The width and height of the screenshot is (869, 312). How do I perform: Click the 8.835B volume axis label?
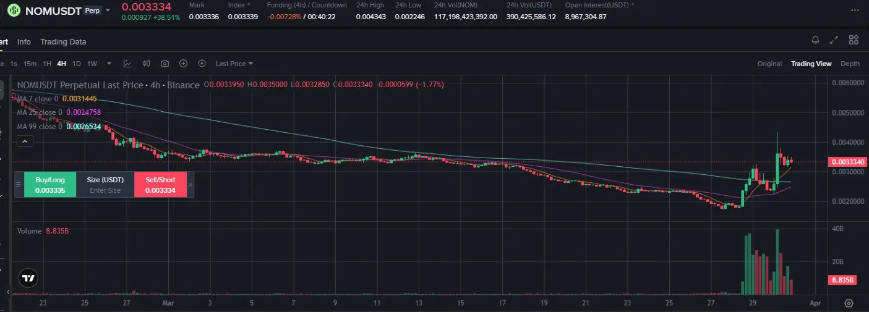tap(842, 280)
